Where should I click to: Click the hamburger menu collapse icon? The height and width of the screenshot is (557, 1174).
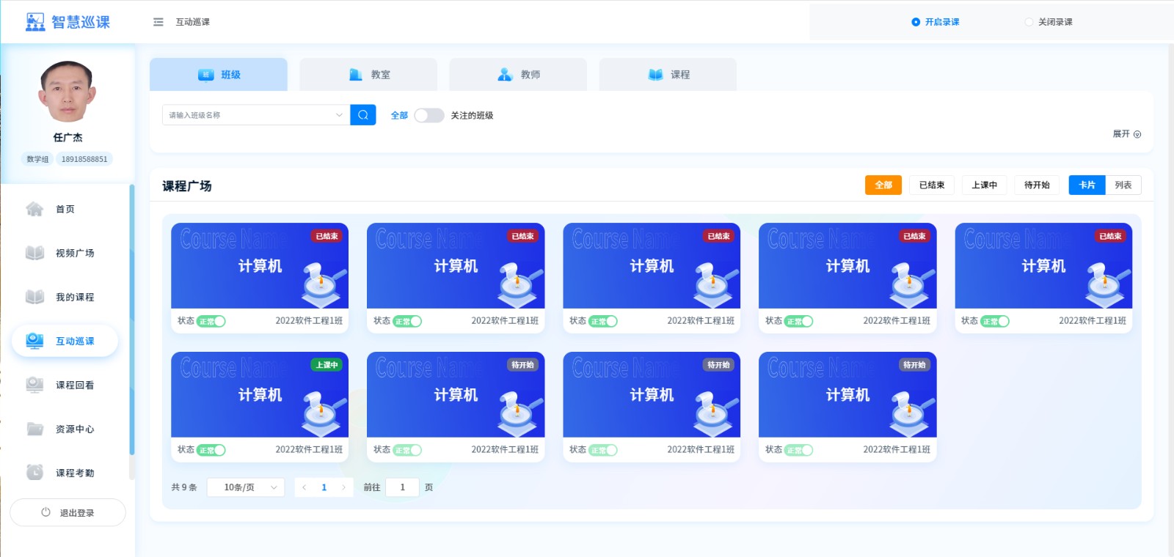(158, 22)
